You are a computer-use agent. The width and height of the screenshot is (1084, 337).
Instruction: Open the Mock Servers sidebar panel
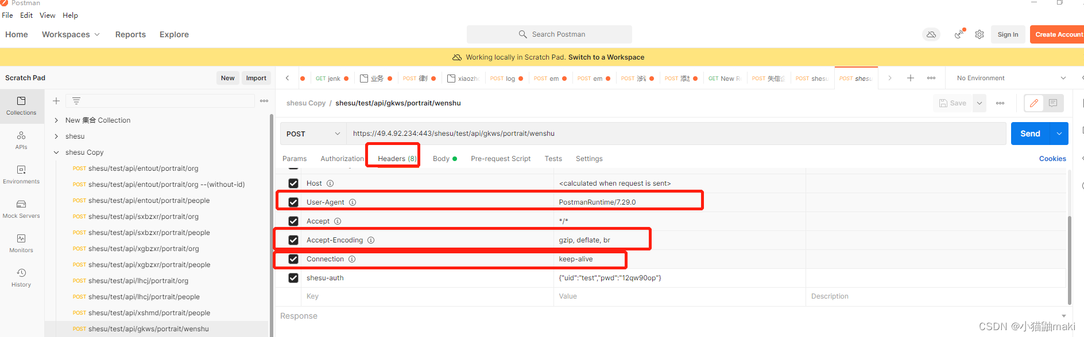pyautogui.click(x=21, y=209)
